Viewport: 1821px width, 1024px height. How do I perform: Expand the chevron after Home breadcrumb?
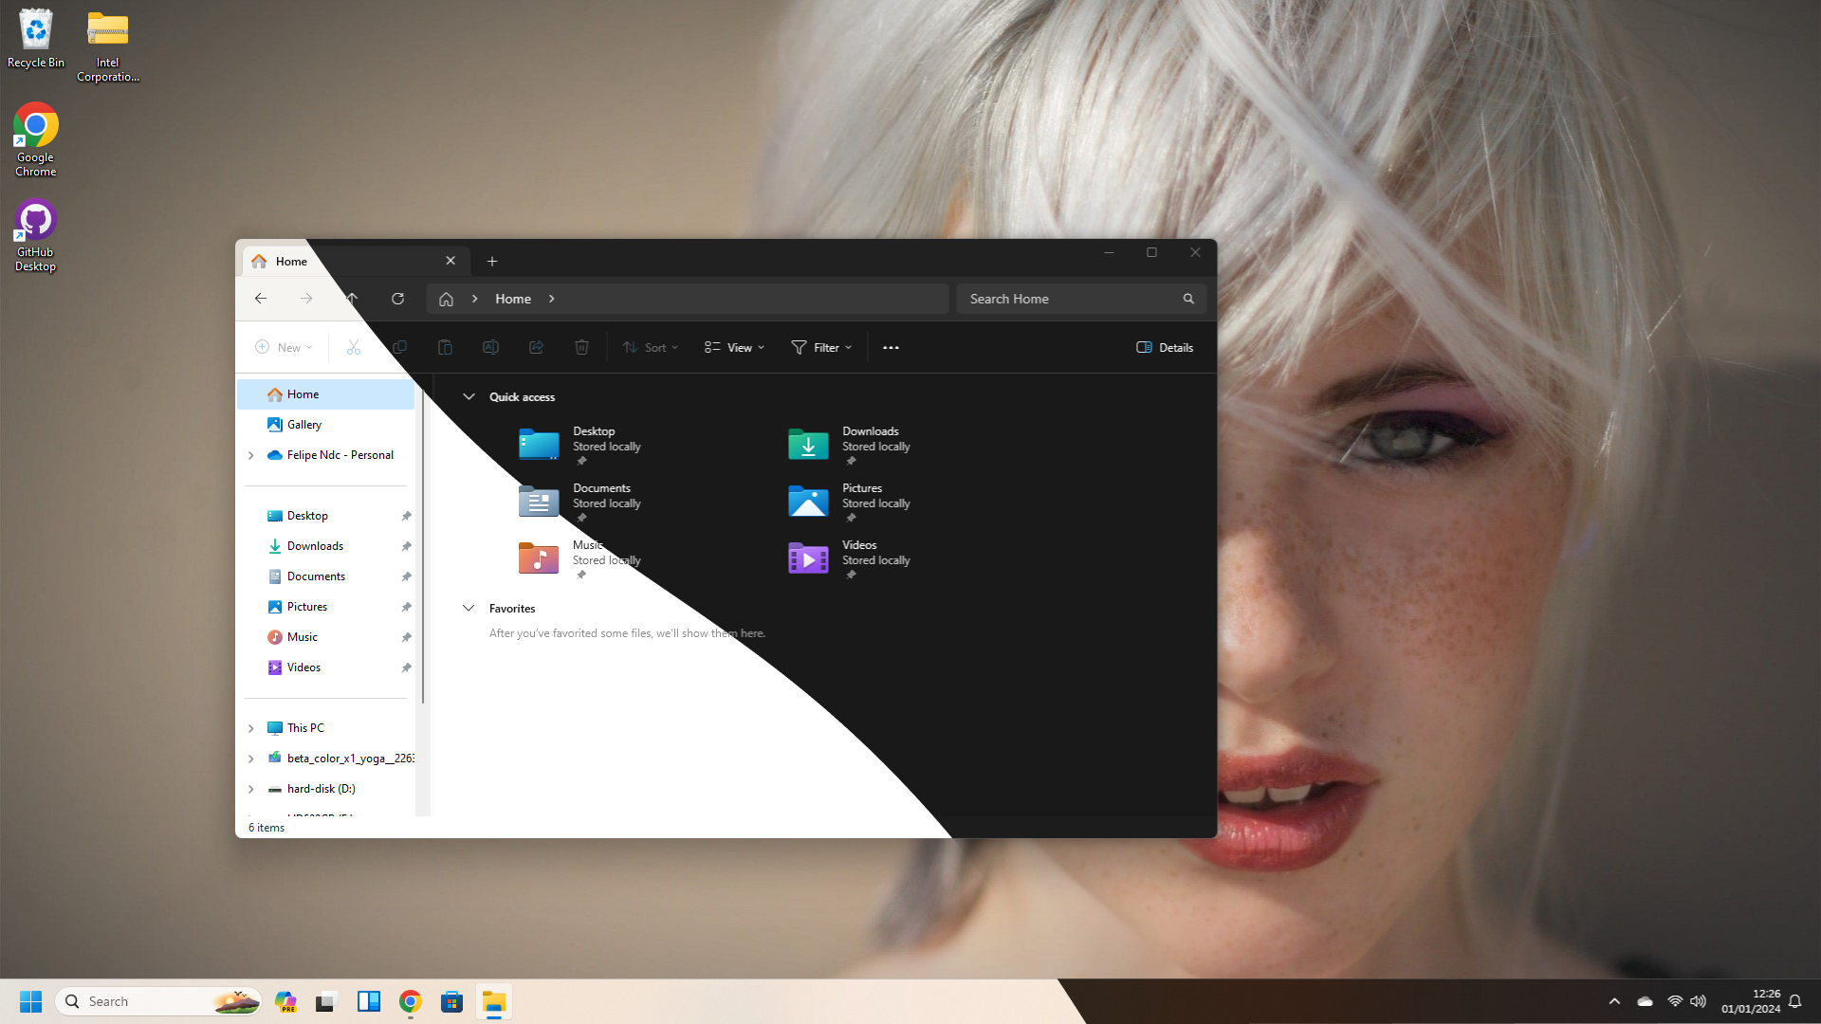coord(551,299)
